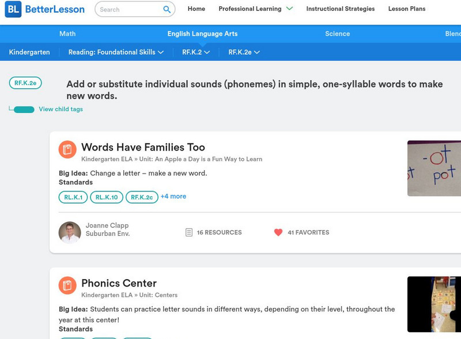This screenshot has width=461, height=339.
Task: Click the RF.K.2e tag badge
Action: coord(25,83)
